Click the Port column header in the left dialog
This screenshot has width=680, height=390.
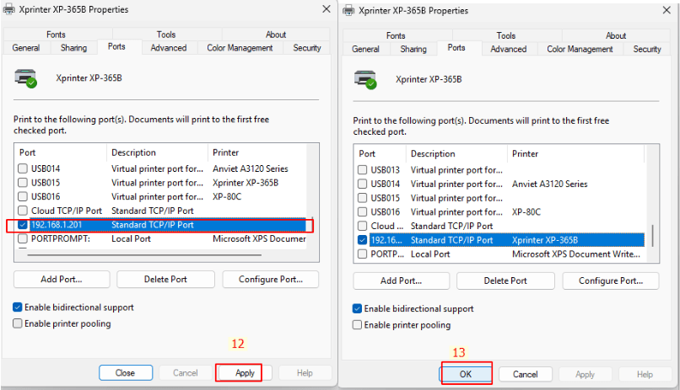pos(61,152)
